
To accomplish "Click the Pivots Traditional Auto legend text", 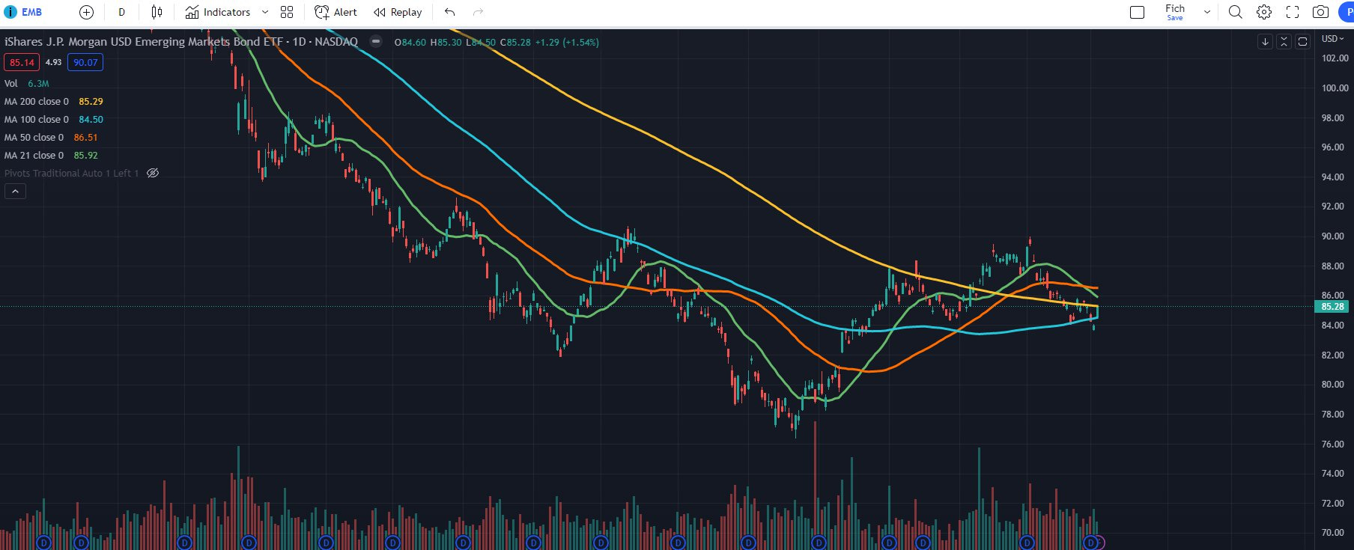I will point(71,174).
